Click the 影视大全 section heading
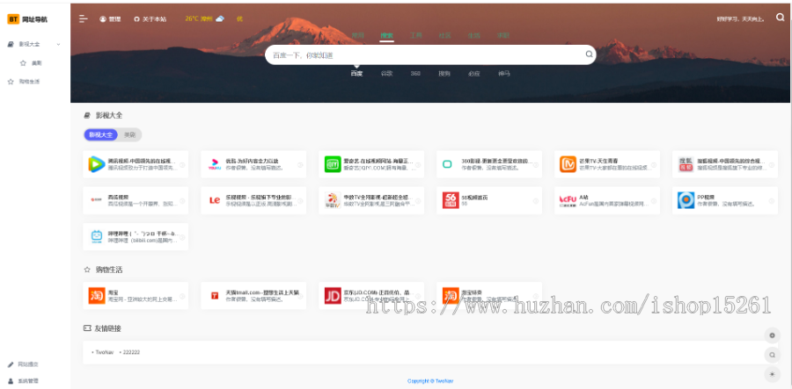The image size is (792, 389). (109, 115)
